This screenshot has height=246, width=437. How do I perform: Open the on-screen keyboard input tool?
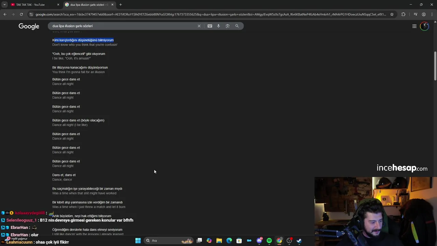click(210, 26)
